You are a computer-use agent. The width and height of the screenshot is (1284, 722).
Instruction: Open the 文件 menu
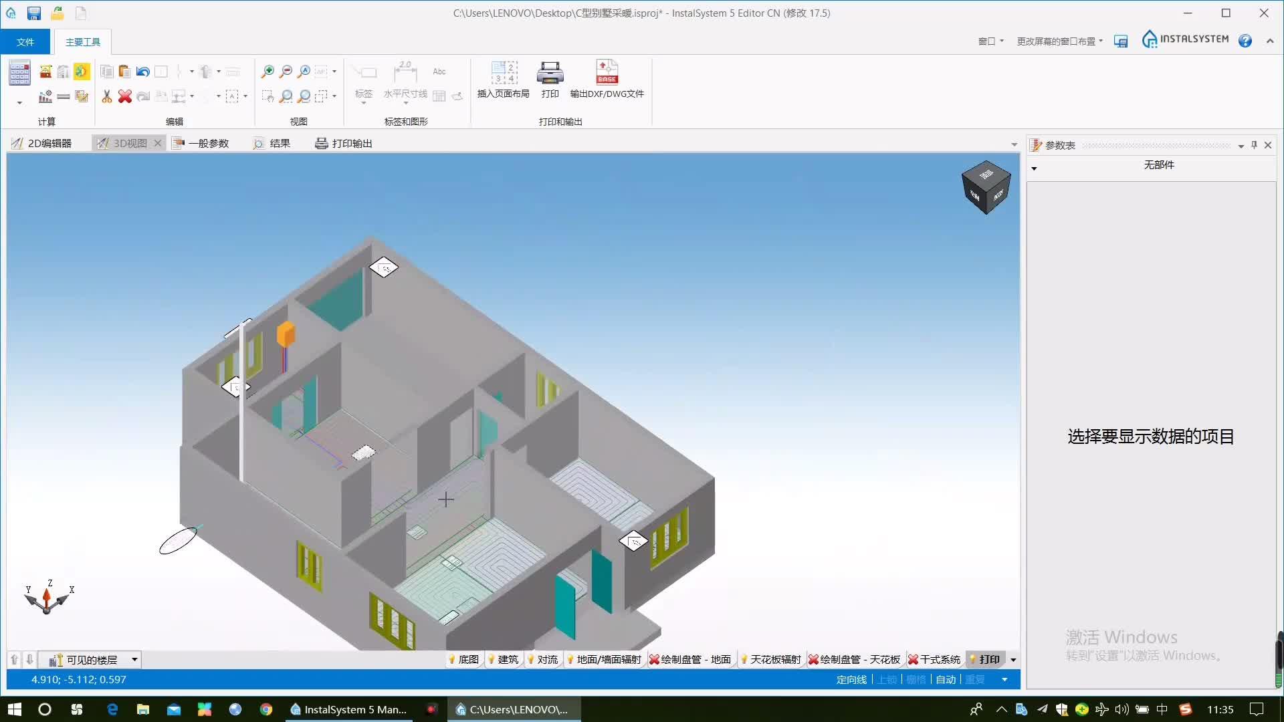coord(25,42)
